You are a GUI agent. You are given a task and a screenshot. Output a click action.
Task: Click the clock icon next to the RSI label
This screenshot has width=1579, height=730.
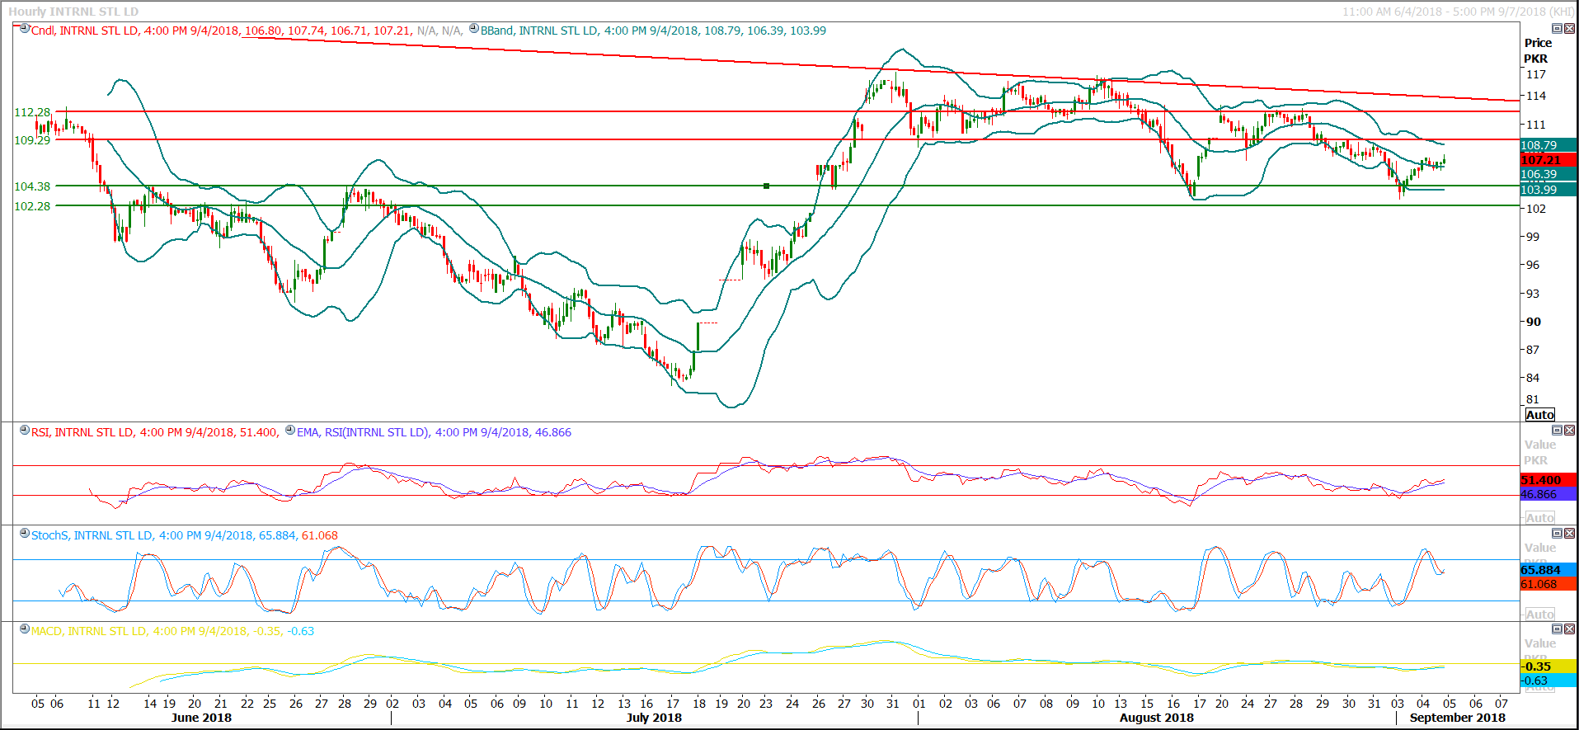pyautogui.click(x=25, y=431)
